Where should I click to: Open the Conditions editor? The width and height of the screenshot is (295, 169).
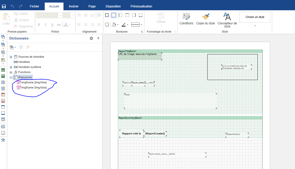pyautogui.click(x=186, y=19)
